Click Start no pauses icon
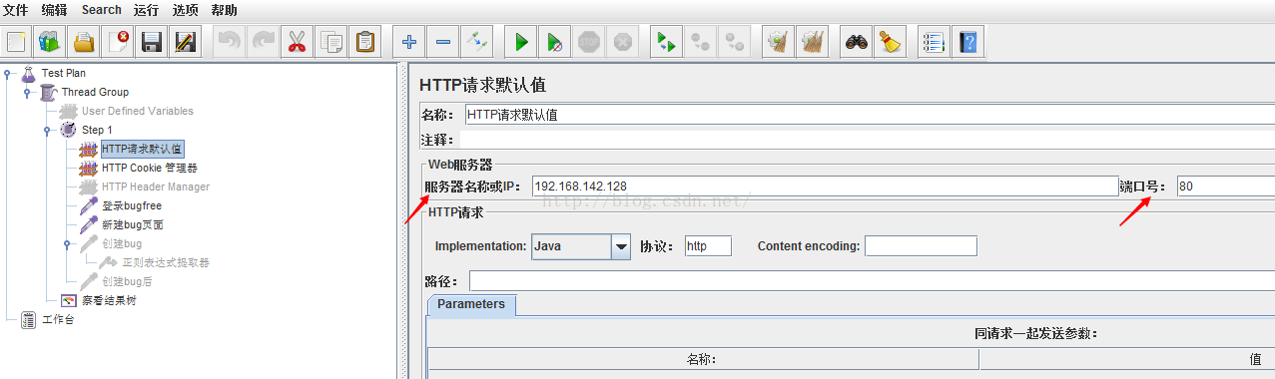The width and height of the screenshot is (1275, 379). (554, 42)
